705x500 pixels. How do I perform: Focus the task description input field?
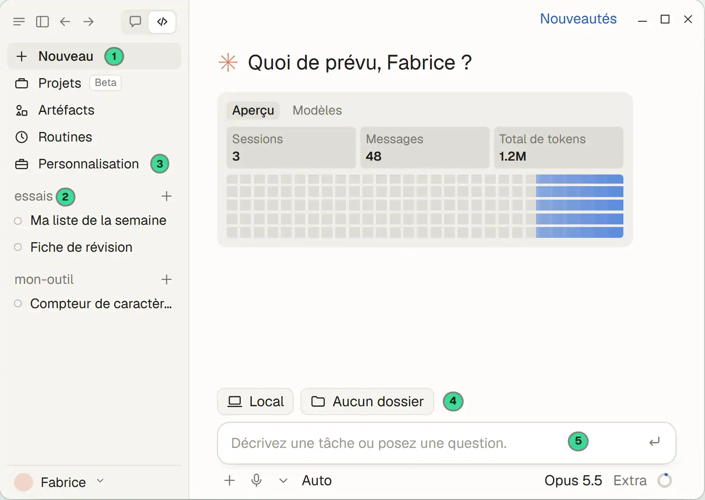(447, 443)
